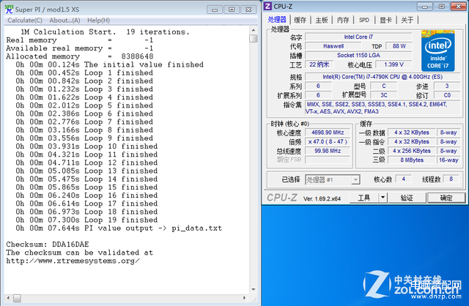Switch to the 缓存 tab in CPU-Z
Image resolution: width=469 pixels, height=306 pixels.
click(x=300, y=20)
